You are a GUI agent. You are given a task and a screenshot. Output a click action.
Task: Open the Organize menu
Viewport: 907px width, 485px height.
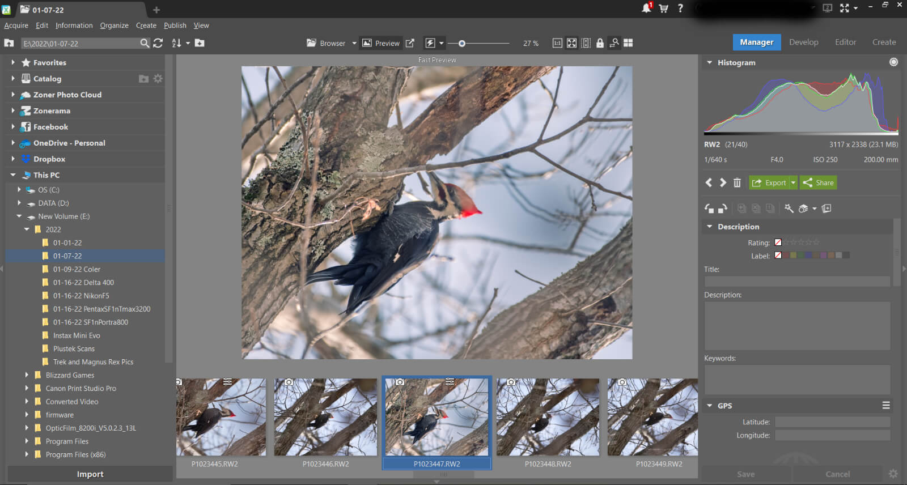point(114,25)
